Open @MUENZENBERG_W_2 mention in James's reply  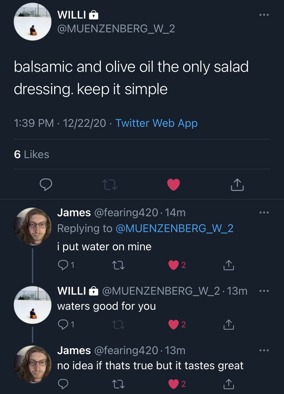tap(175, 228)
